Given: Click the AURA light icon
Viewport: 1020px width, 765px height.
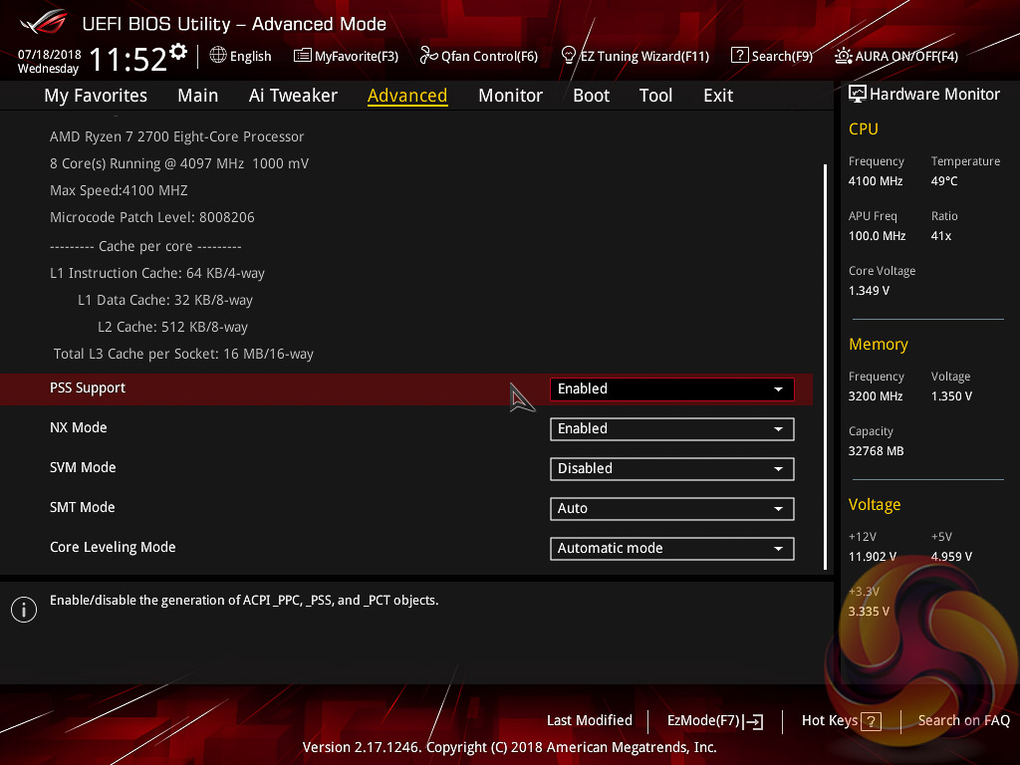Looking at the screenshot, I should pos(843,56).
